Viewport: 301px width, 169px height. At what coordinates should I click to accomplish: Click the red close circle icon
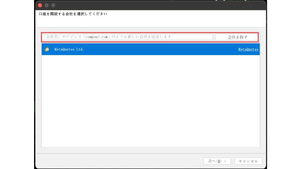pos(39,5)
